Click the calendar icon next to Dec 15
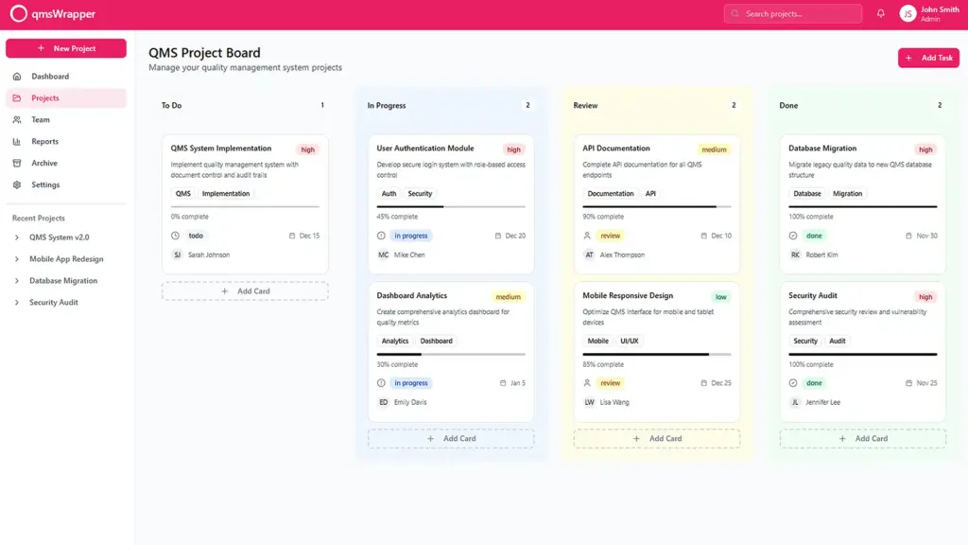 coord(292,236)
